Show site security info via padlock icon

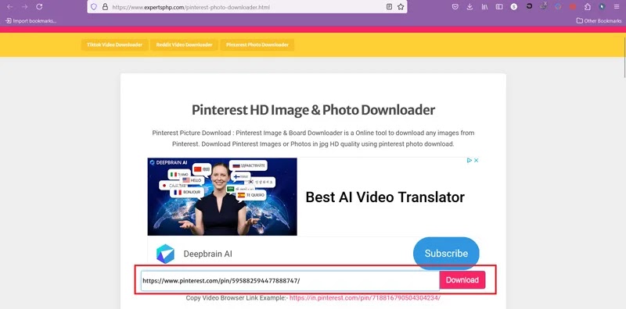pos(105,7)
